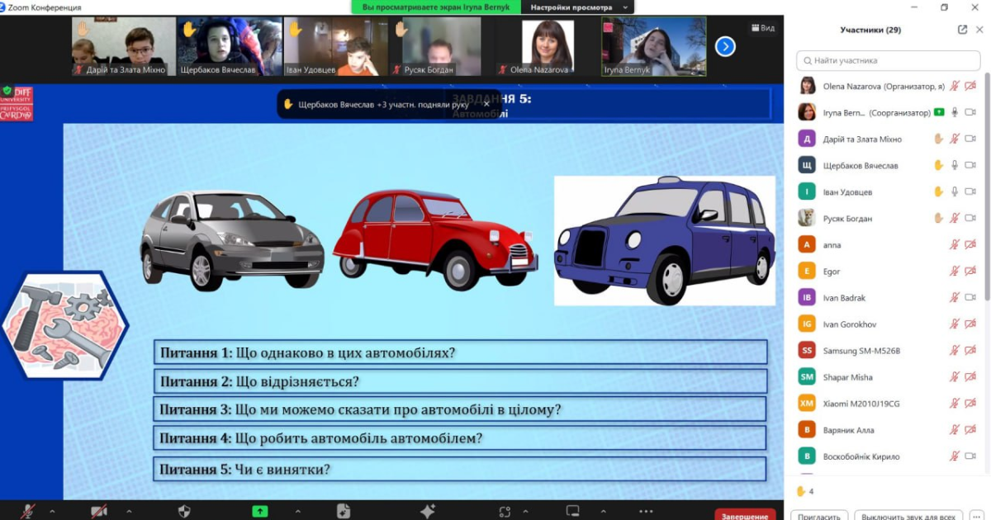
Task: Click the red Завершение button
Action: pos(745,515)
